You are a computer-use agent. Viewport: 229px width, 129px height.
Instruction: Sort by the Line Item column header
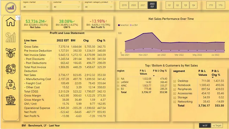coord(30,41)
